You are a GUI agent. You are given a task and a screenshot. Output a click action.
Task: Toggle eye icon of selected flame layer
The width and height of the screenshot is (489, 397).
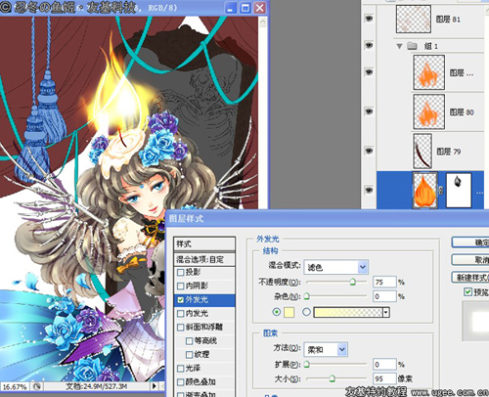click(369, 190)
